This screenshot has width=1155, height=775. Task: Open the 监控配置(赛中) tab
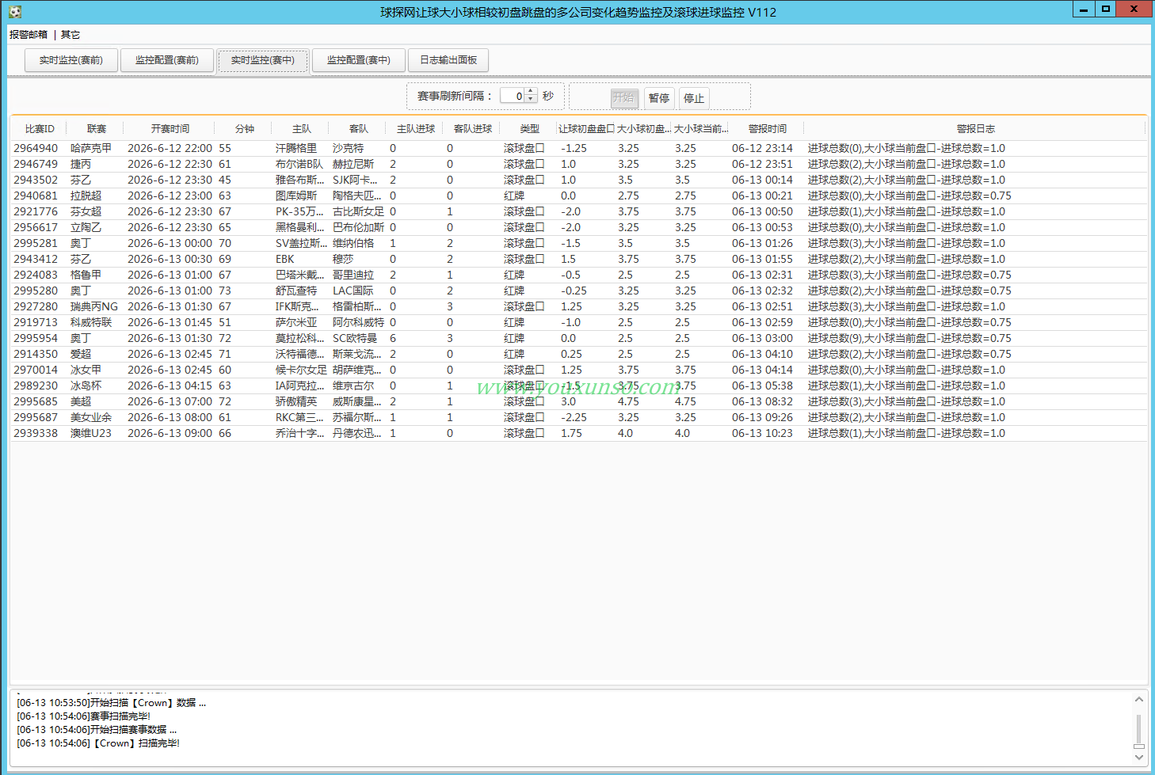pos(359,60)
